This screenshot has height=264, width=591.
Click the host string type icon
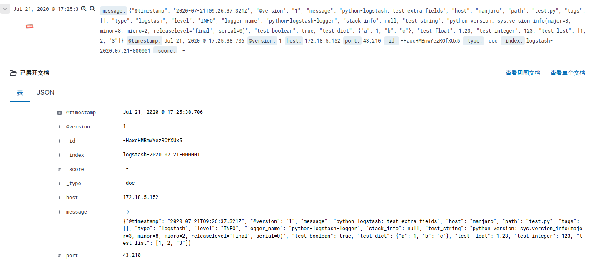point(60,198)
